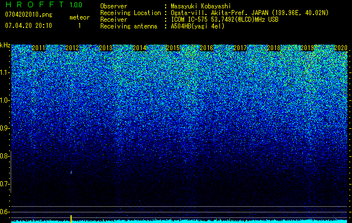Click the A504HB(yagi 4el) antenna text
Screen dimensions: 352x223
tap(198, 26)
